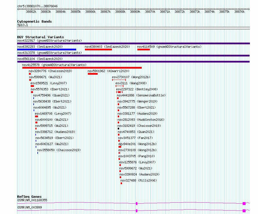Click the DGV Structural Variants track title
Viewport: 258px width, 214px height.
(x=41, y=37)
